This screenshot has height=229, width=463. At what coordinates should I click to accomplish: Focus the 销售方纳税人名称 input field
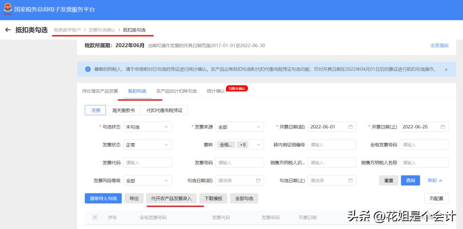click(x=424, y=162)
